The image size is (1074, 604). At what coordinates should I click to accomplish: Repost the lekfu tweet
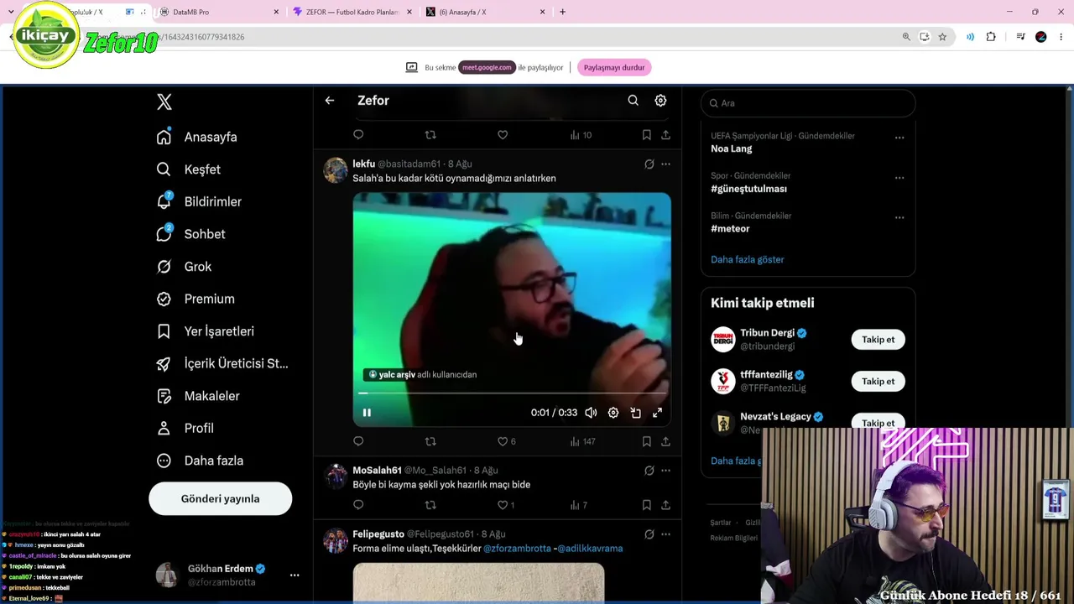coord(430,441)
